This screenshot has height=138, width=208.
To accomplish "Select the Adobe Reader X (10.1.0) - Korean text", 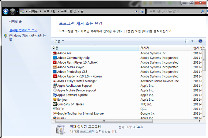I will 80,76.
